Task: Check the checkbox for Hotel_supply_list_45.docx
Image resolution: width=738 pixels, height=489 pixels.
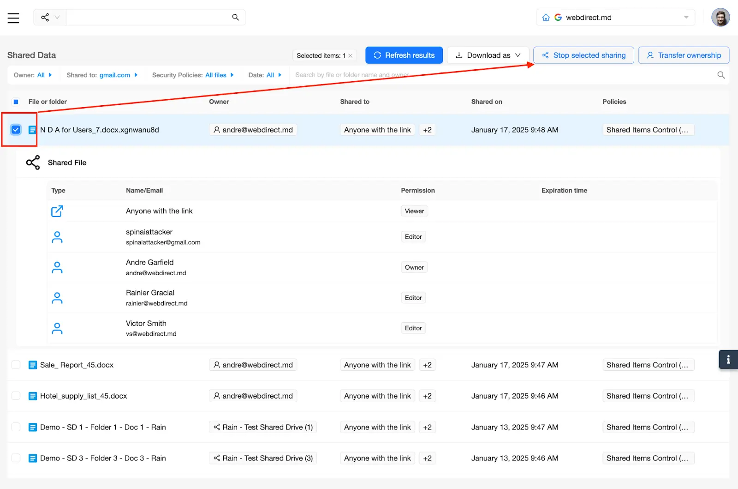Action: [16, 396]
